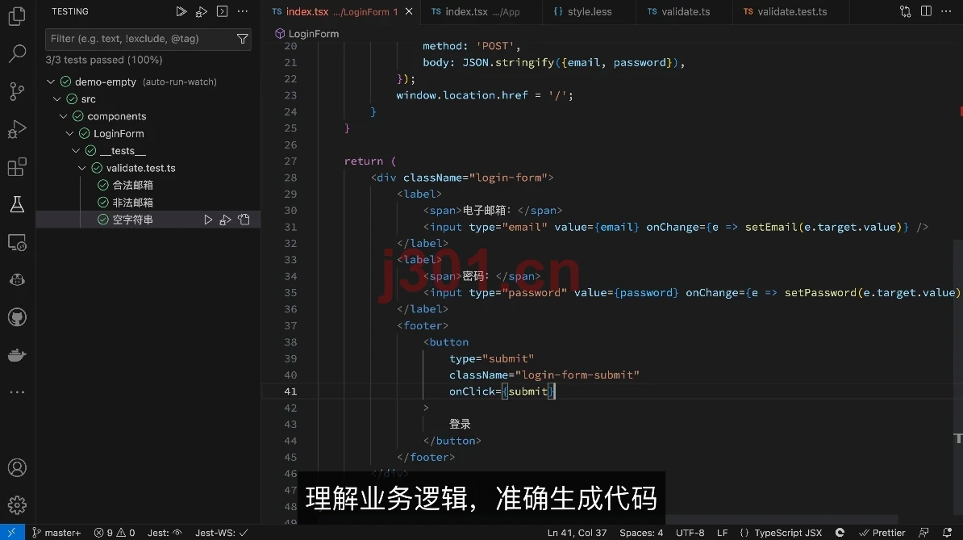Screen dimensions: 963x540
Task: Open errors and warnings count in status bar
Action: coord(115,533)
